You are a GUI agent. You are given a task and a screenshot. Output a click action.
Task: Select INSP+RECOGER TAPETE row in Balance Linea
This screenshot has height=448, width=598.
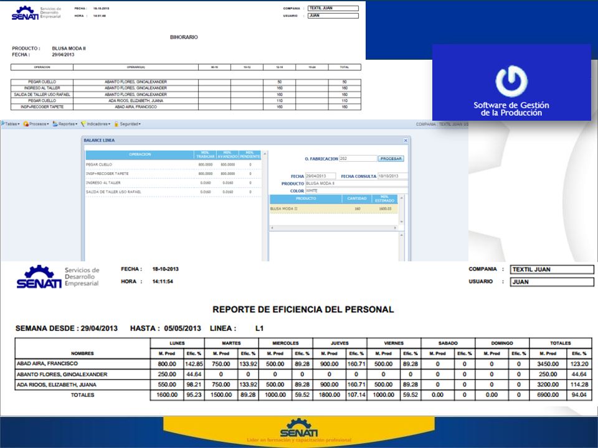coord(173,174)
